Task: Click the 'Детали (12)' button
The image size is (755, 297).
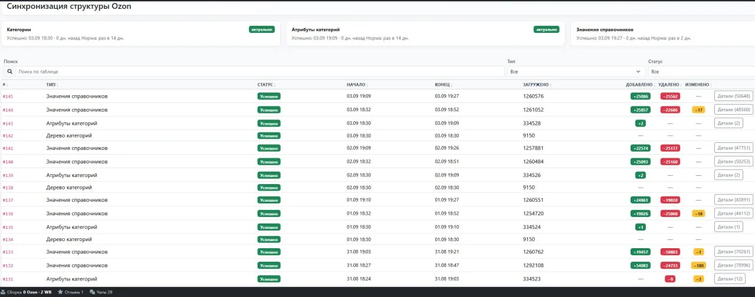Action: (730, 278)
